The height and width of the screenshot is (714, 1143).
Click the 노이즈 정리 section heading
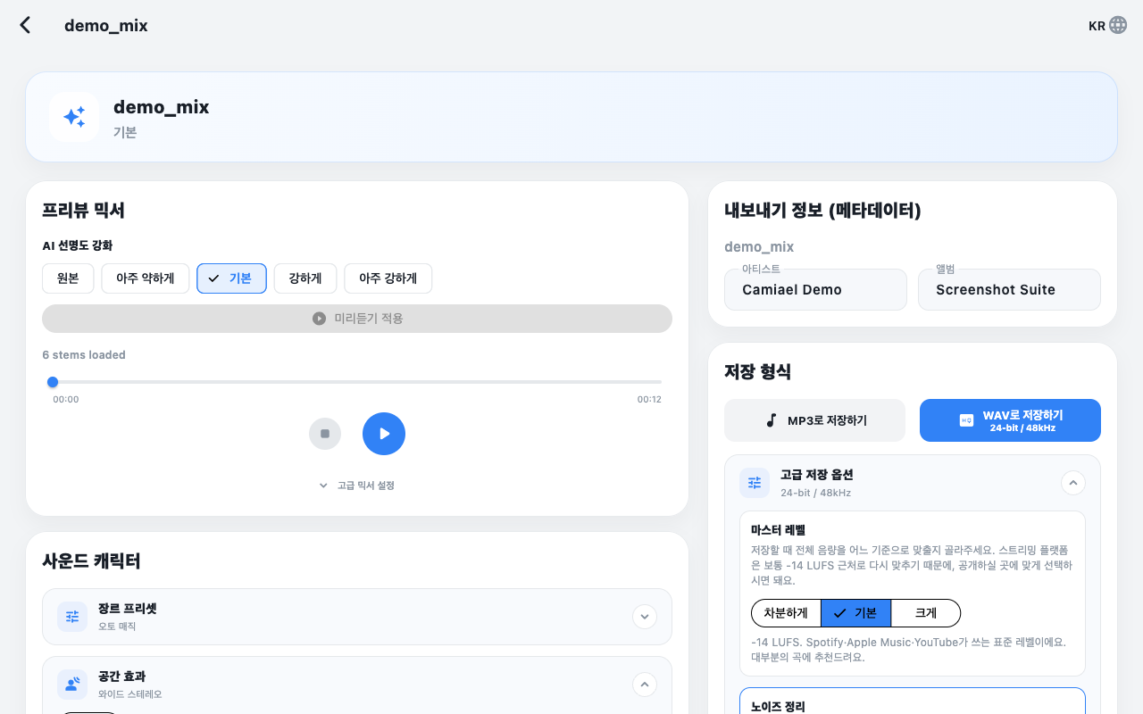click(778, 707)
